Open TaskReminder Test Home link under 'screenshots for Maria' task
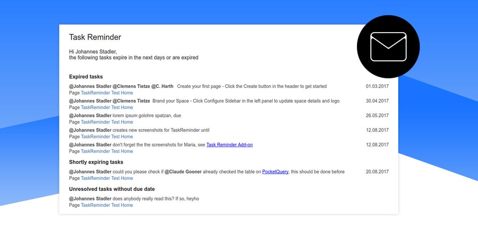 [107, 151]
